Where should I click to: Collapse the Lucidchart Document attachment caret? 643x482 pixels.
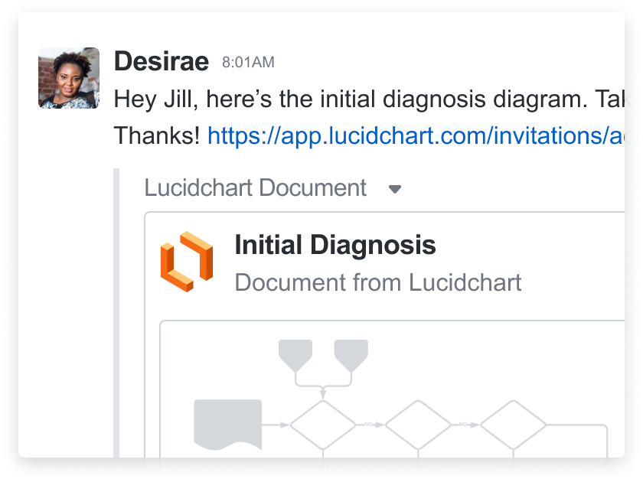(394, 189)
